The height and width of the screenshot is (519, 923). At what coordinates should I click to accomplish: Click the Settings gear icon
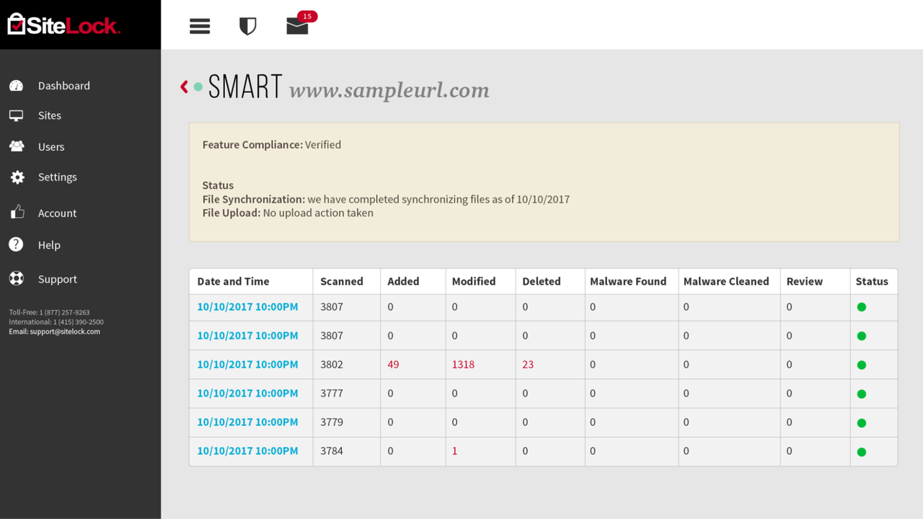[x=17, y=177]
